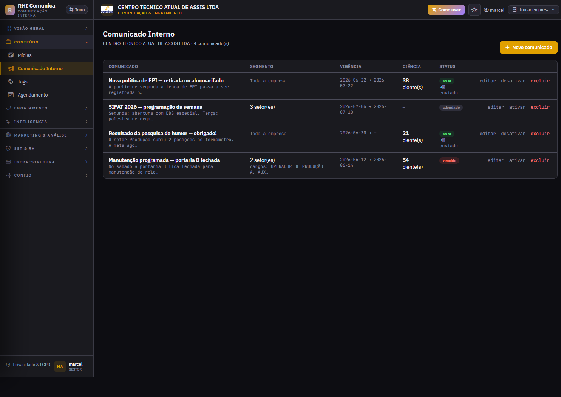Click the Mídias image icon
Screen dimensions: 561x397
coord(11,55)
